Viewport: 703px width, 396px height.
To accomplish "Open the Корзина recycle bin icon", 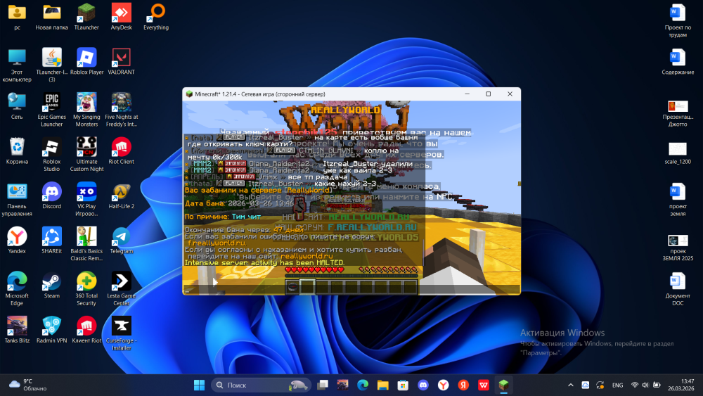I will (17, 151).
